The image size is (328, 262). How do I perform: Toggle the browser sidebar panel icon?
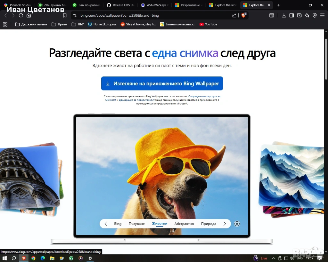coord(291,15)
